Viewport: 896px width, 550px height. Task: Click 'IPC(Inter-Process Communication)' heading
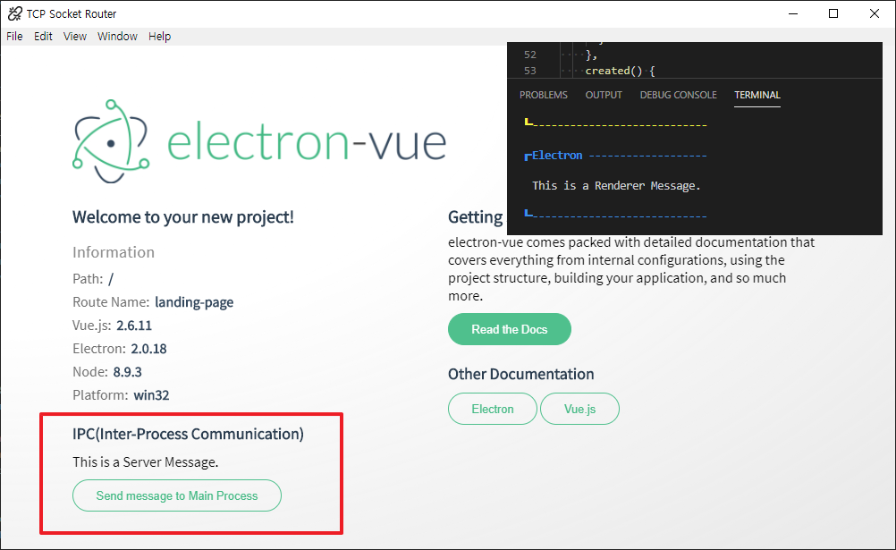tap(188, 434)
